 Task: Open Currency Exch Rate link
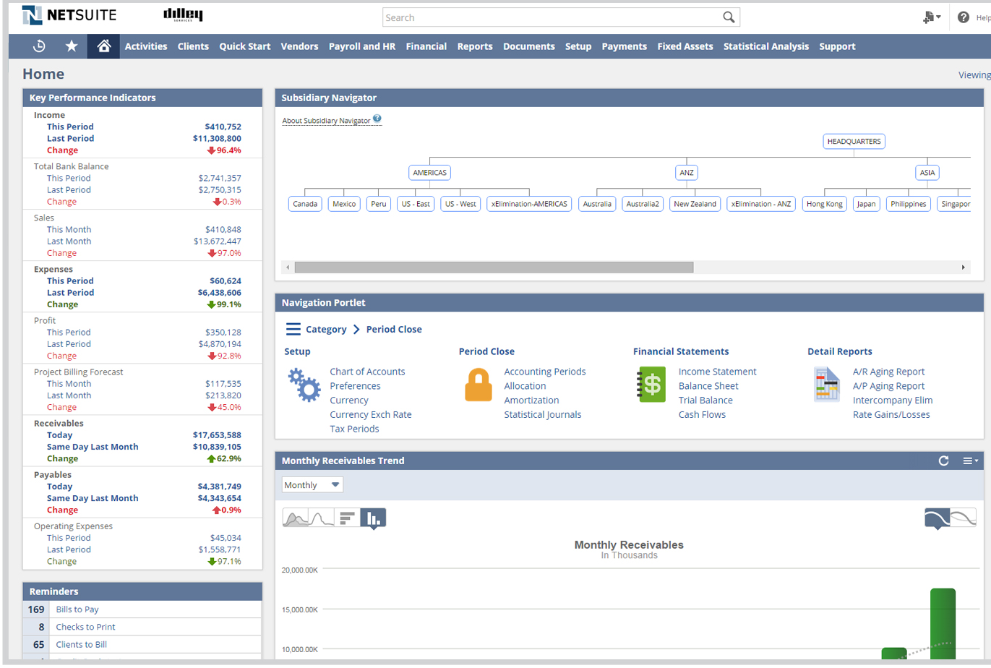pos(371,414)
